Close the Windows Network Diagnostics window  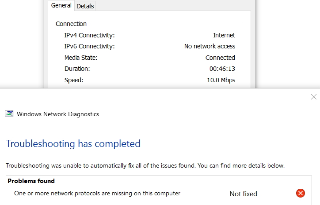click(314, 97)
